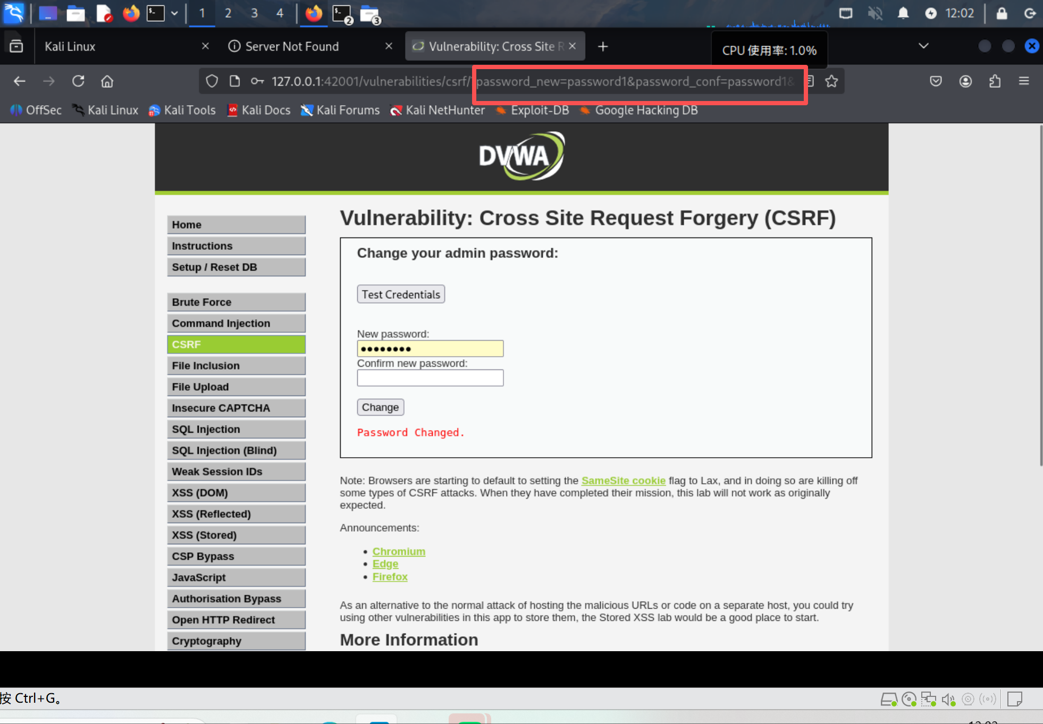
Task: Expand the terminal launcher dropdown arrow
Action: coord(174,13)
